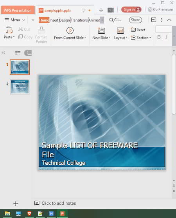Open the New Slide dropdown arrow
The height and width of the screenshot is (218, 176).
[x=110, y=38]
